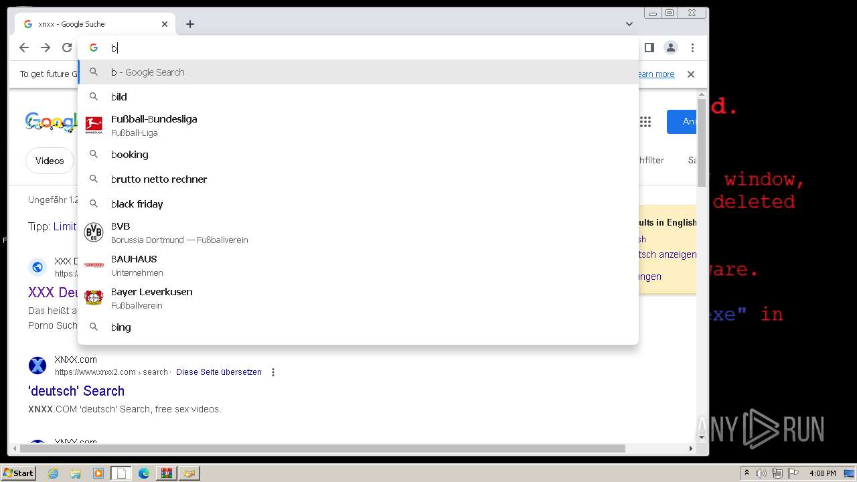Open the Google apps grid icon
Viewport: 857px width, 482px height.
point(645,122)
